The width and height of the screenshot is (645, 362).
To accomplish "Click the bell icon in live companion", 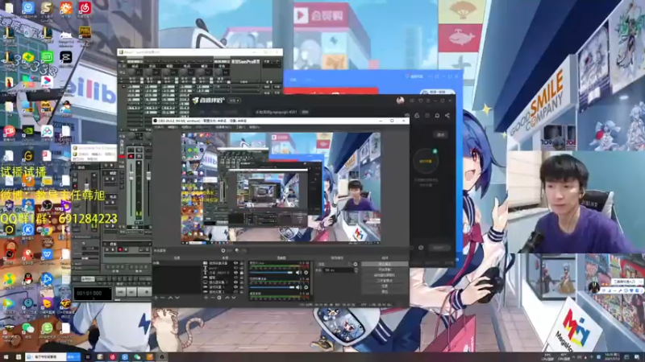I will click(x=437, y=116).
